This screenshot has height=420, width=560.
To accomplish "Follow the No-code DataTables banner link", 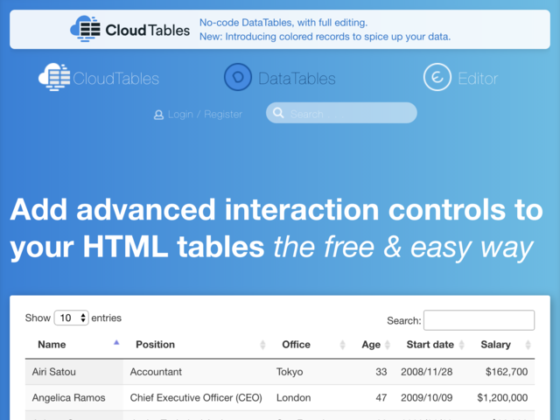I will (283, 23).
